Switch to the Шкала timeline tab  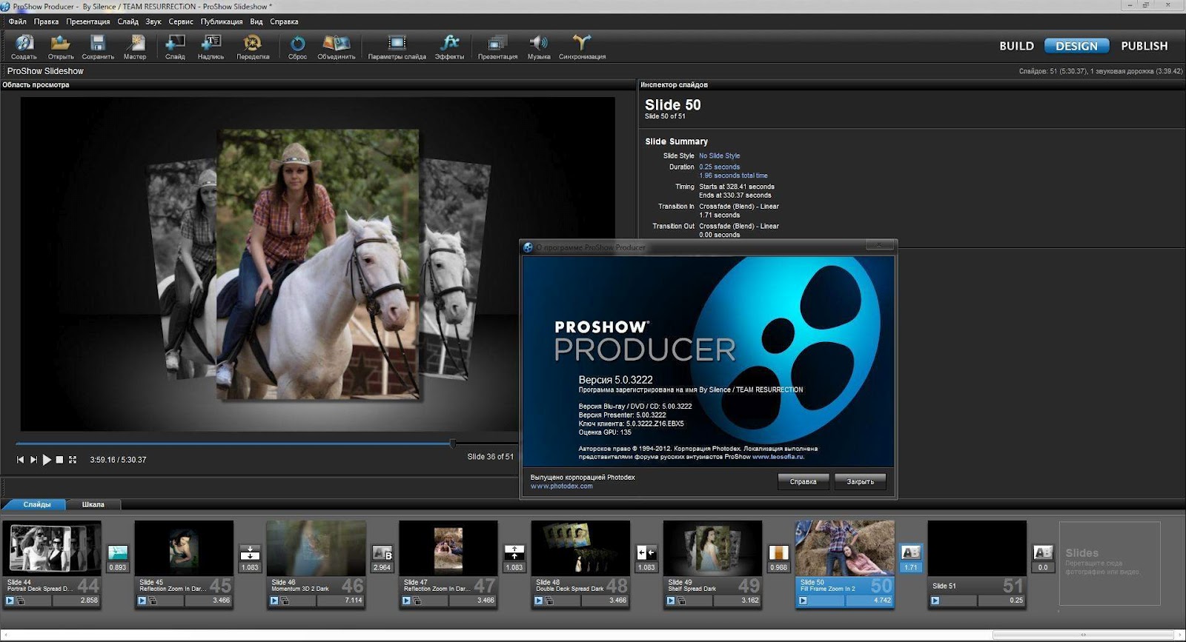coord(93,504)
